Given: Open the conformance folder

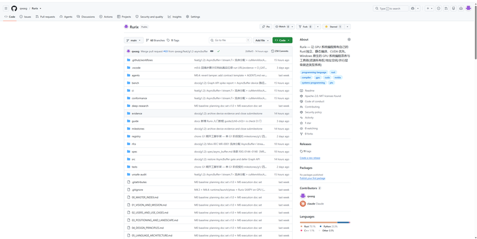Looking at the screenshot, I should 140,98.
